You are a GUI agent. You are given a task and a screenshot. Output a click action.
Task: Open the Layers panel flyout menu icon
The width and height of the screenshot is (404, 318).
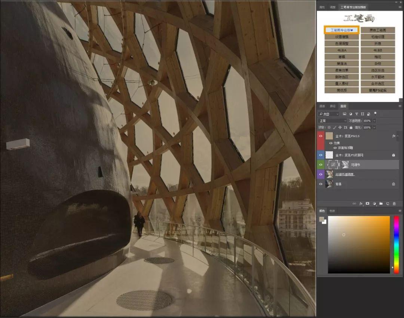pyautogui.click(x=400, y=106)
